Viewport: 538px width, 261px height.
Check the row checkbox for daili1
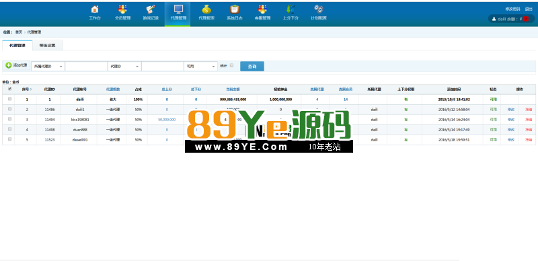(x=9, y=108)
